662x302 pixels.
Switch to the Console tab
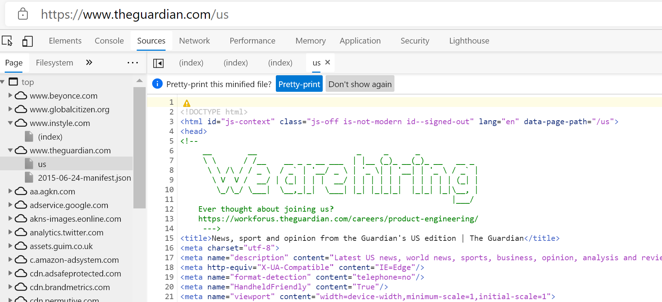pos(109,41)
